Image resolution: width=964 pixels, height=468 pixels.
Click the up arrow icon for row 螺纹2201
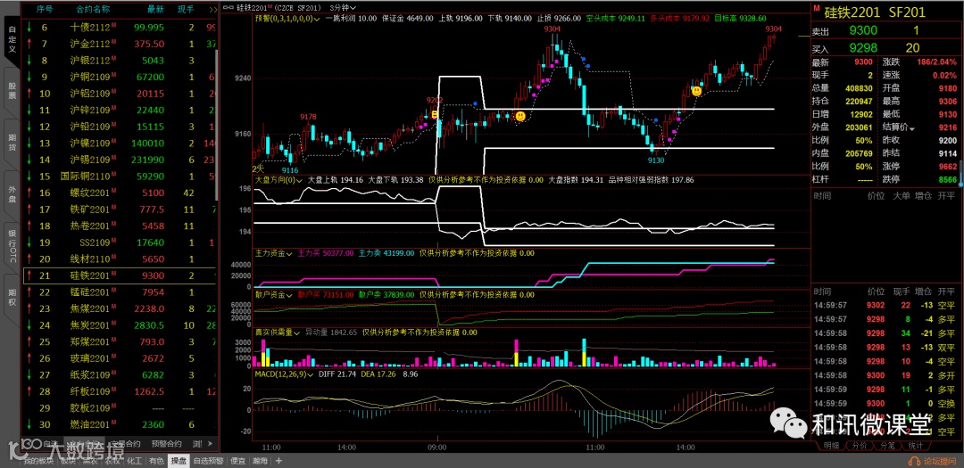click(x=29, y=193)
